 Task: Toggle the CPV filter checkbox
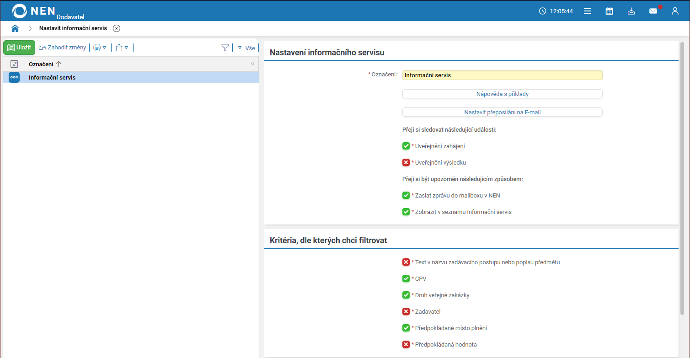406,278
